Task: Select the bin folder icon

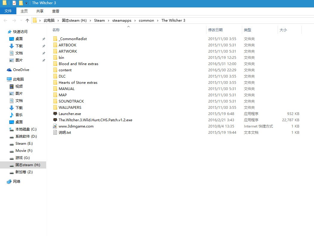Action: (55, 58)
